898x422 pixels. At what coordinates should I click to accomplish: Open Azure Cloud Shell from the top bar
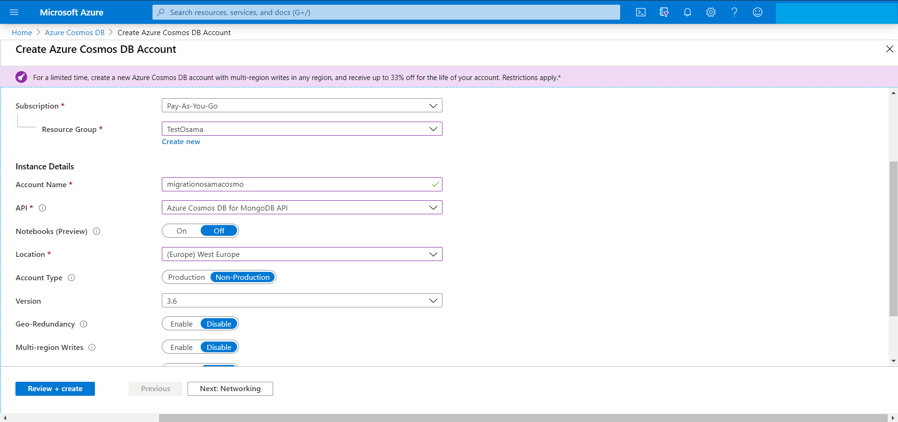click(x=640, y=12)
